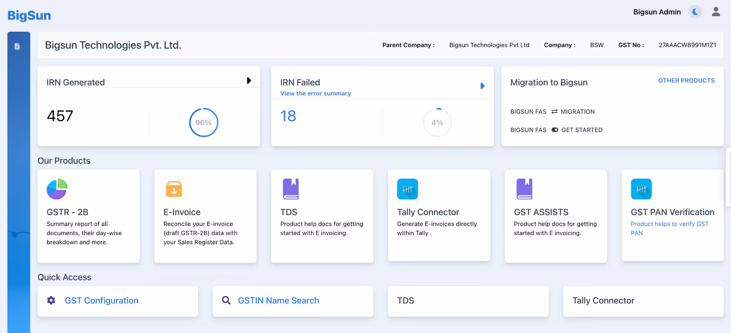Expand the IRN Generated arrow
Image resolution: width=731 pixels, height=333 pixels.
pos(249,80)
